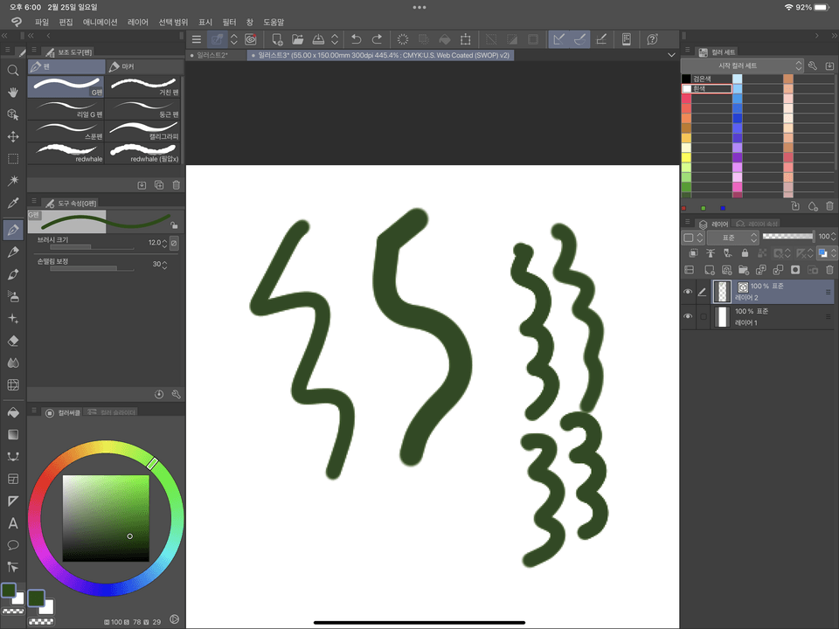
Task: Toggle the brush stroke lock icon
Action: 174,225
